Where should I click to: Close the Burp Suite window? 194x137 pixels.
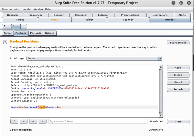[189, 3]
